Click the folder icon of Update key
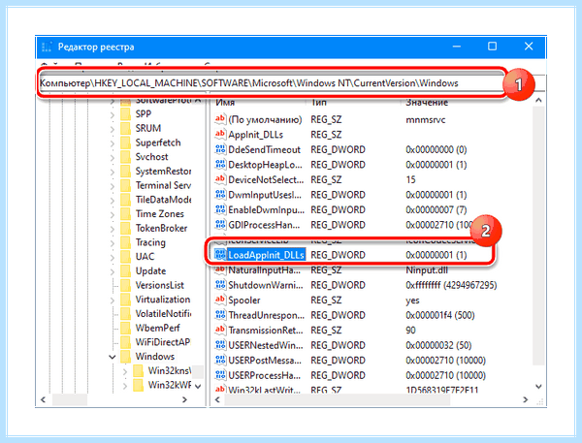 [x=125, y=270]
